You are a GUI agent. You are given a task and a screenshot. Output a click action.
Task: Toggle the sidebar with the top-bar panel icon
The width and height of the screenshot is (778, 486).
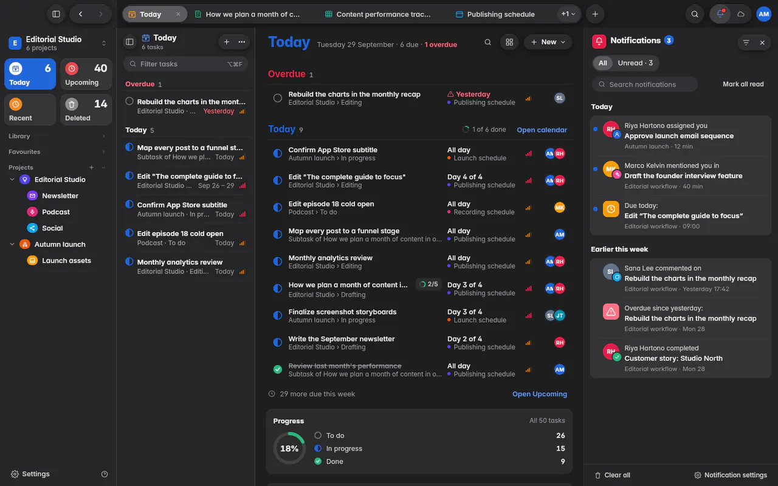click(56, 14)
